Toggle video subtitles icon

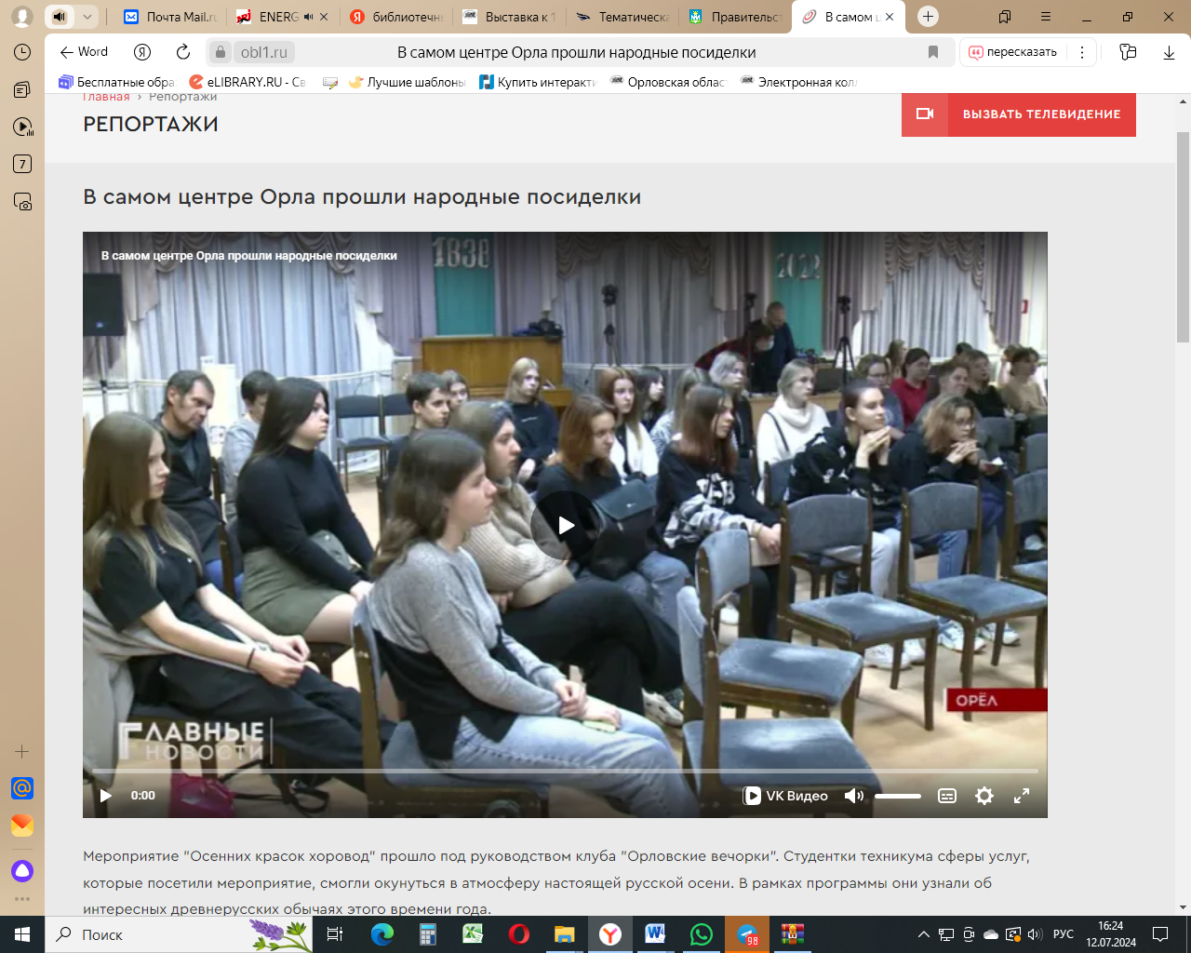pos(947,796)
